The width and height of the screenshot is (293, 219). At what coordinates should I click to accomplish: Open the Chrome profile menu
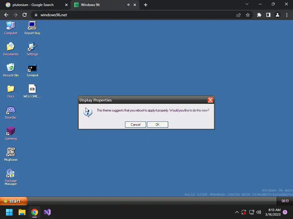pyautogui.click(x=278, y=15)
